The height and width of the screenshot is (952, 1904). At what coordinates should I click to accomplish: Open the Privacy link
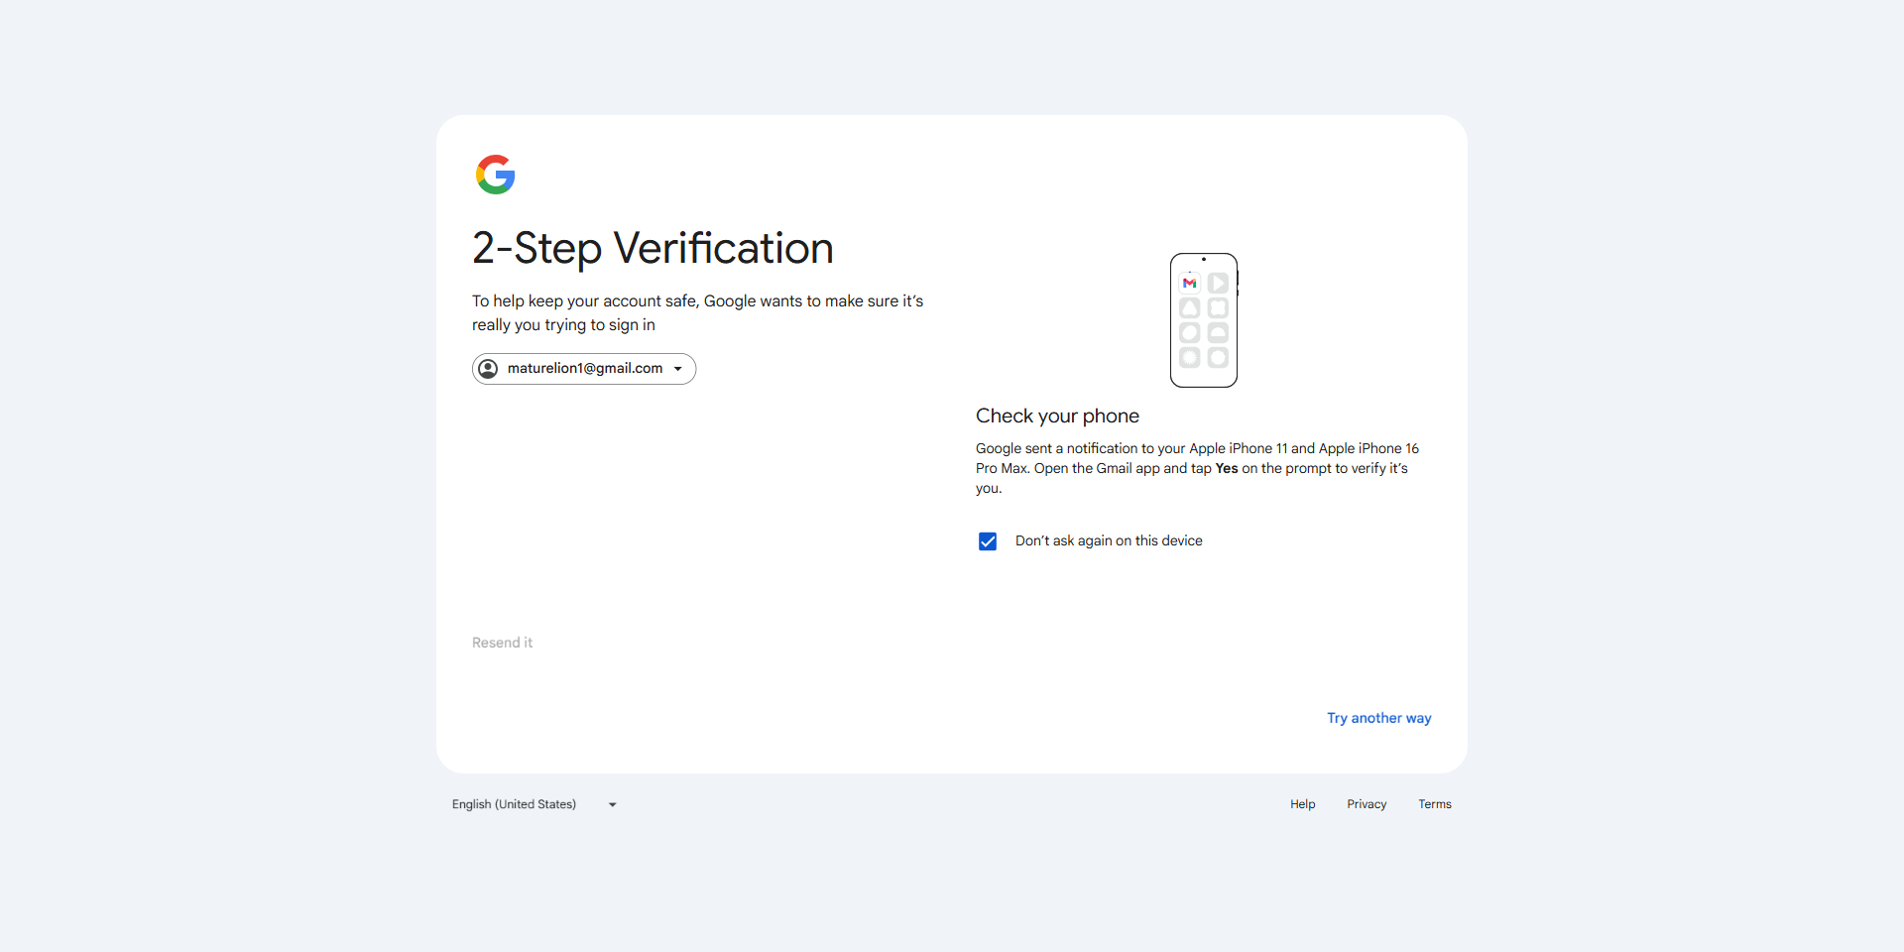coord(1367,804)
